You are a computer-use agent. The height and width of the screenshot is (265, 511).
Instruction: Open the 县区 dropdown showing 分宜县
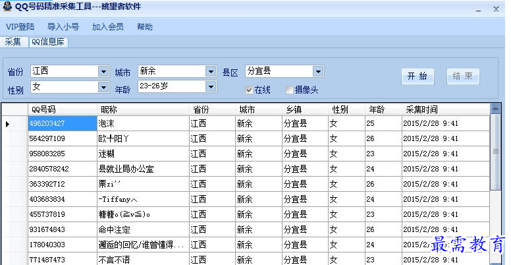(318, 71)
